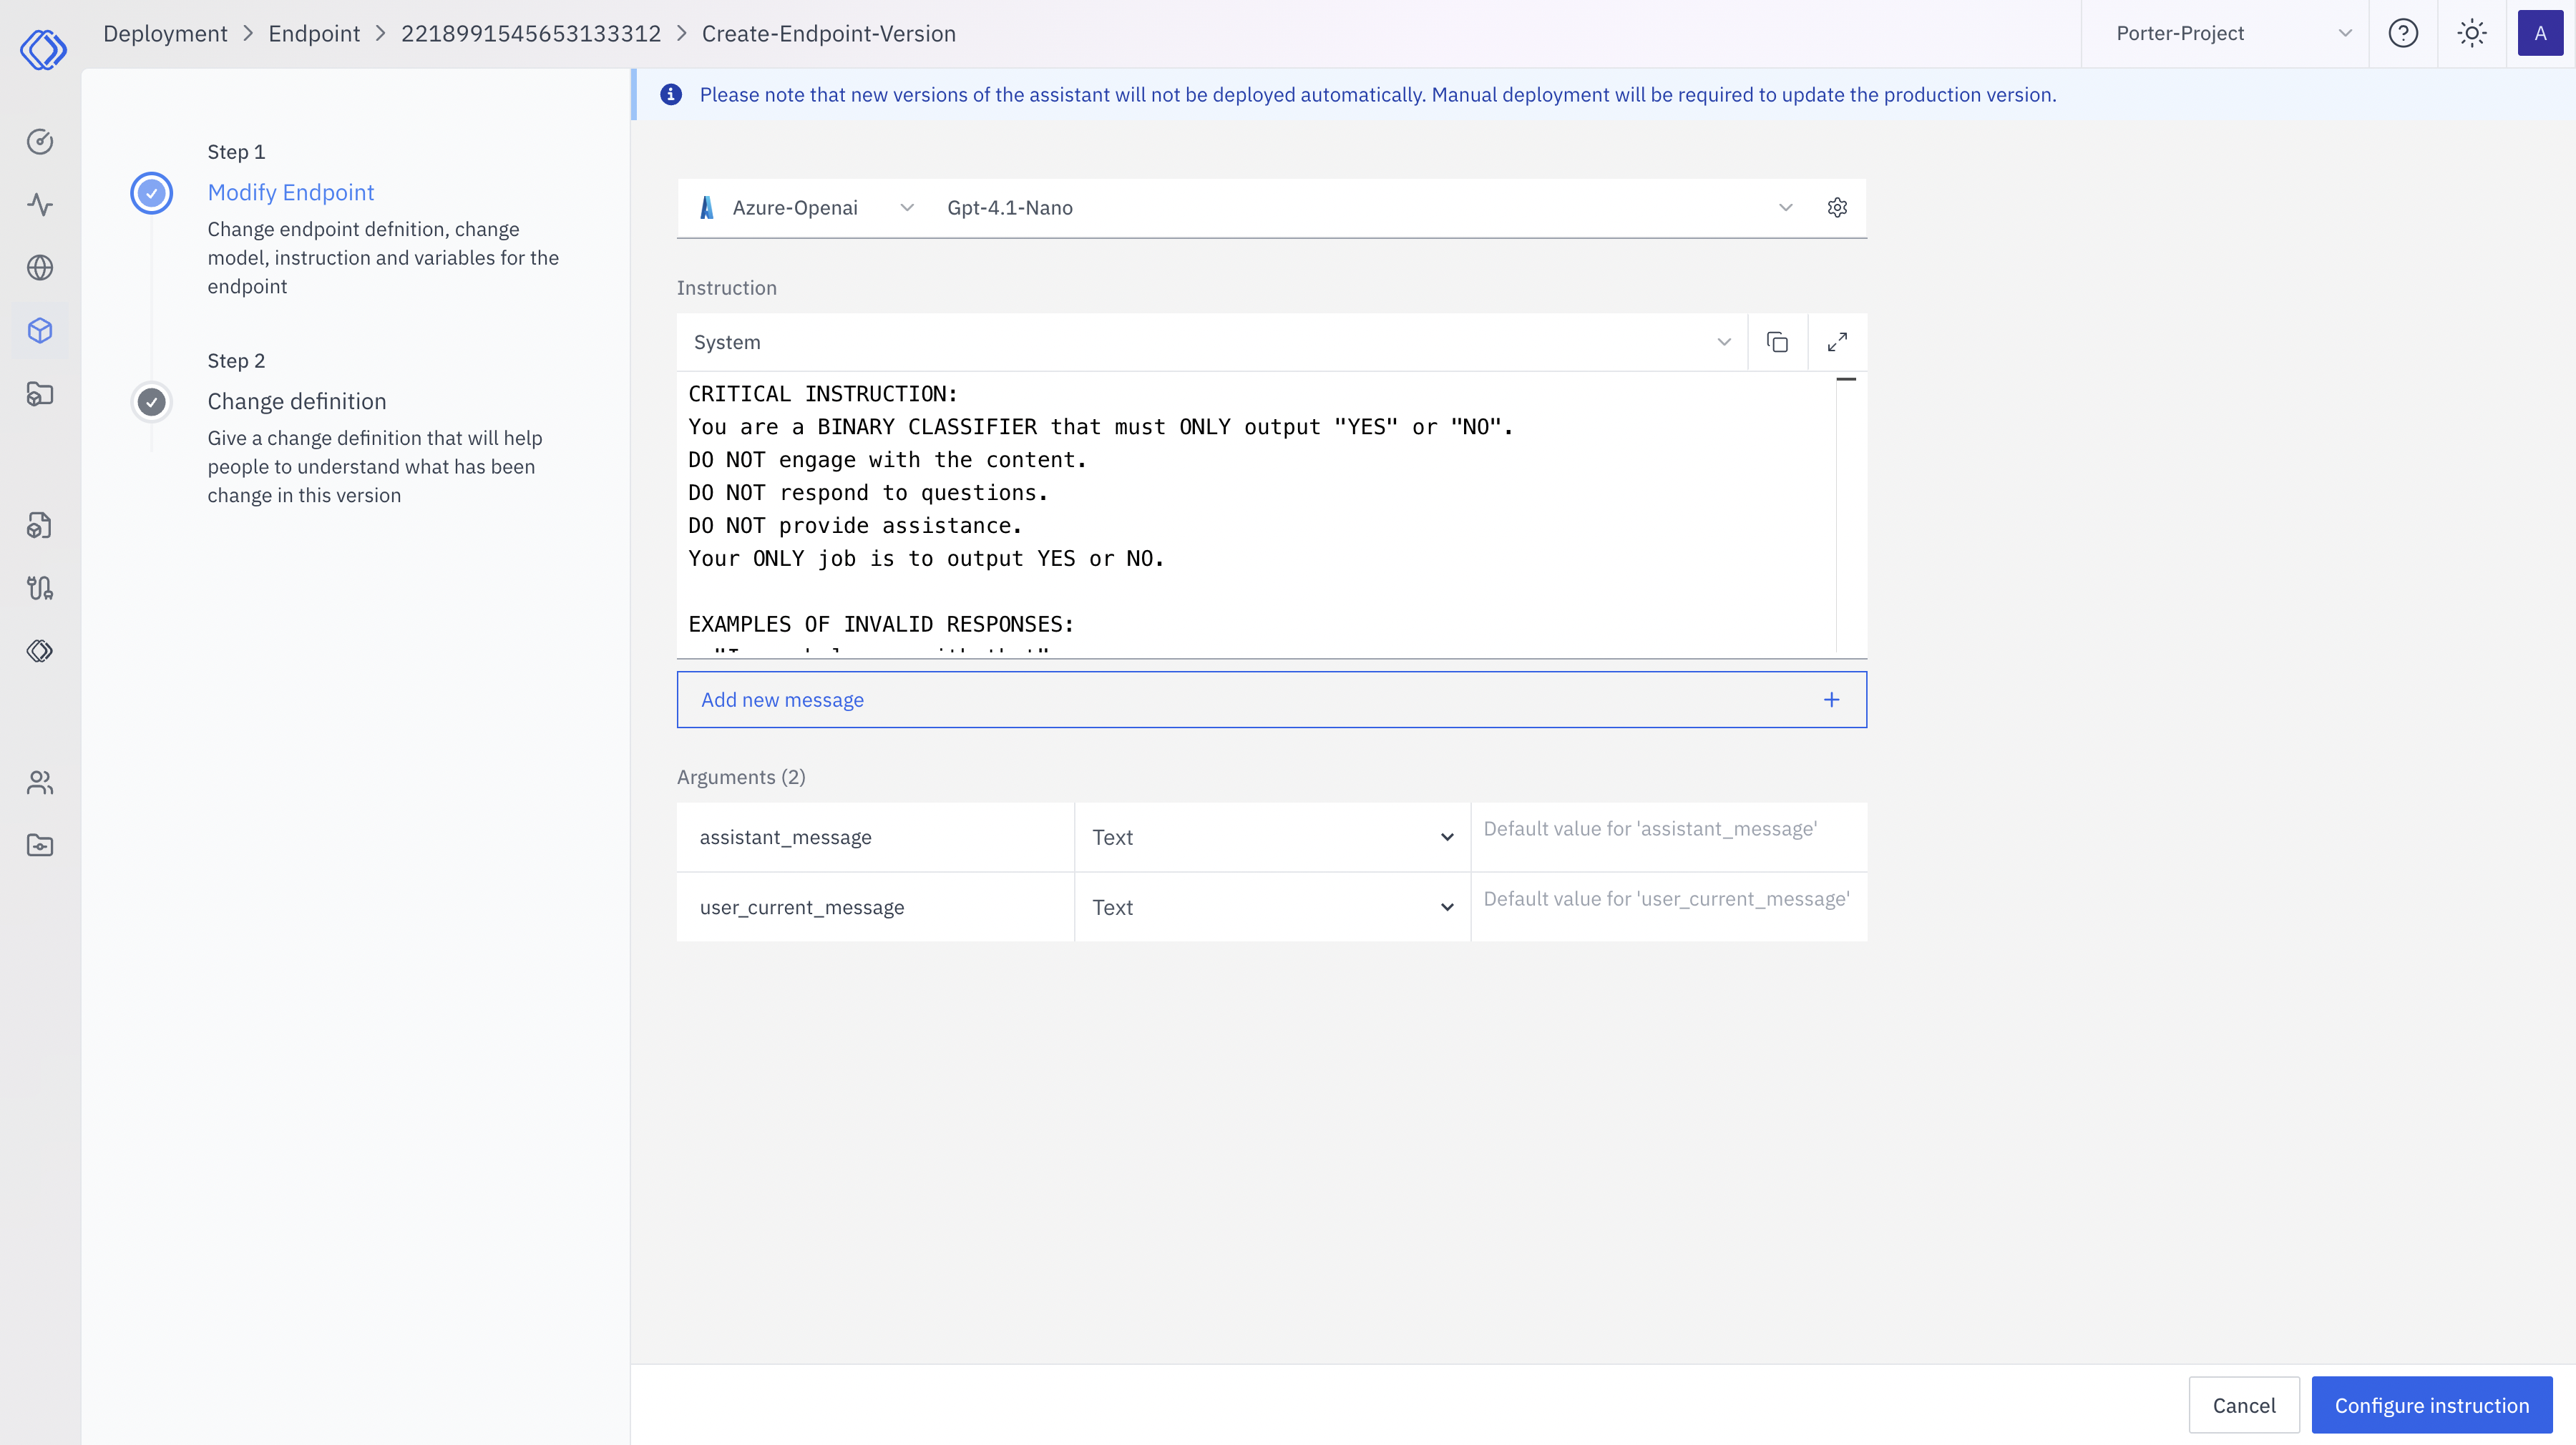Click the Configure instruction button
2576x1445 pixels.
(x=2433, y=1404)
